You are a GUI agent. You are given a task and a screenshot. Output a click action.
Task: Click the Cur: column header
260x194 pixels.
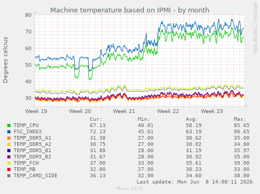click(96, 119)
